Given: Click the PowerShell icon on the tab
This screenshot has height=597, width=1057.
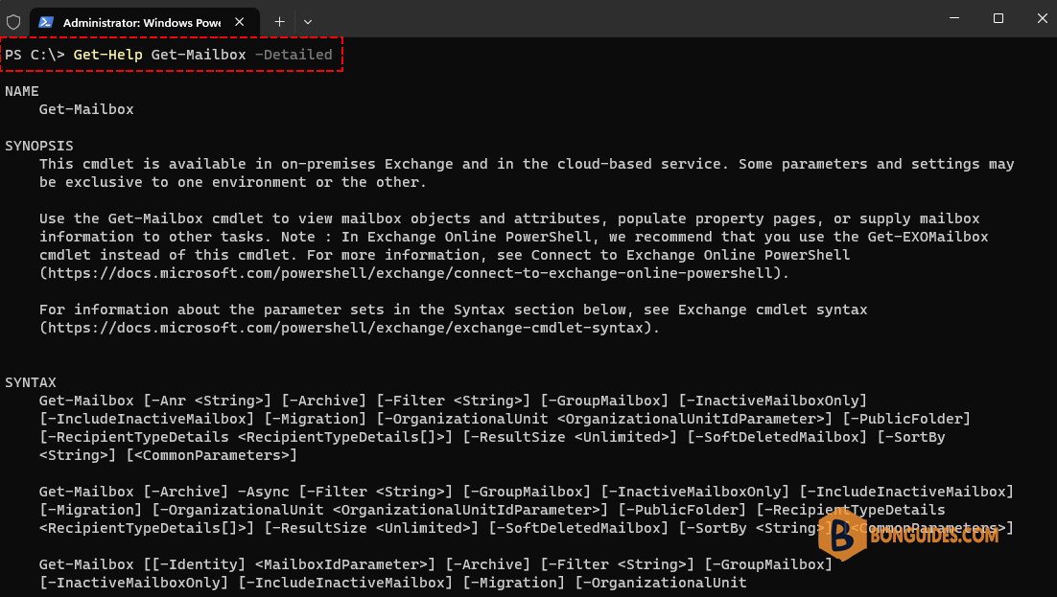Looking at the screenshot, I should tap(46, 22).
